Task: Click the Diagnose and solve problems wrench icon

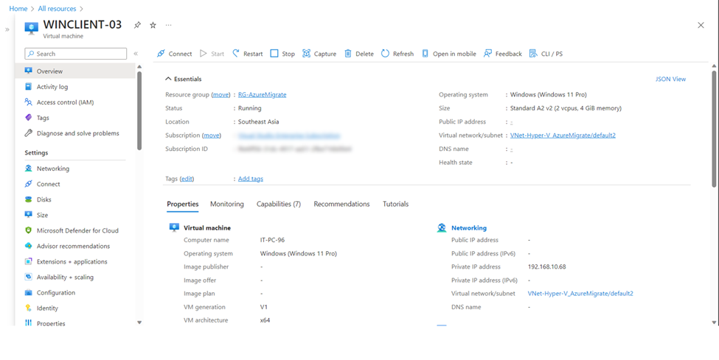Action: pos(29,133)
